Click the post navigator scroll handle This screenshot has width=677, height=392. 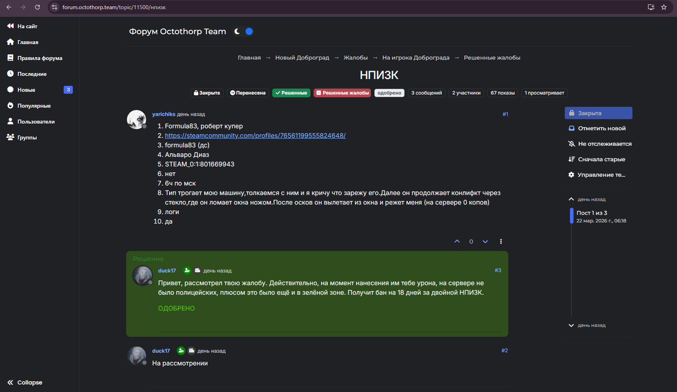[572, 216]
